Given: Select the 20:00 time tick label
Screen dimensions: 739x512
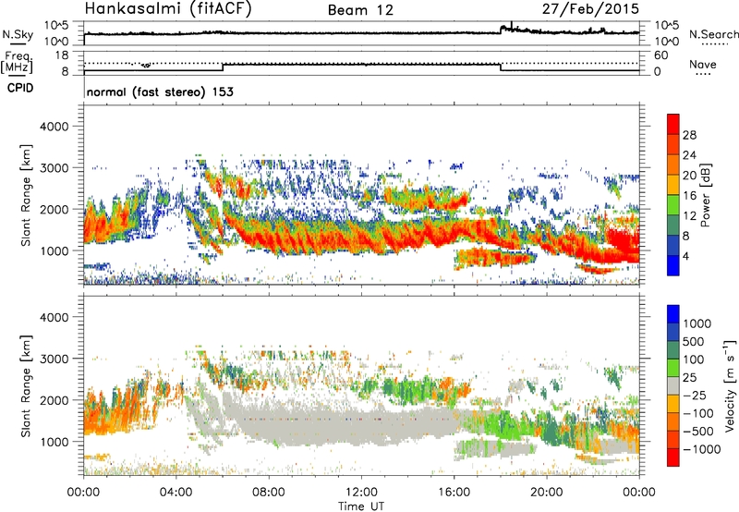Looking at the screenshot, I should coord(547,493).
